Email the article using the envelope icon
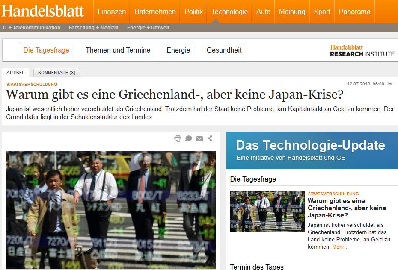398x270 pixels. (x=199, y=138)
